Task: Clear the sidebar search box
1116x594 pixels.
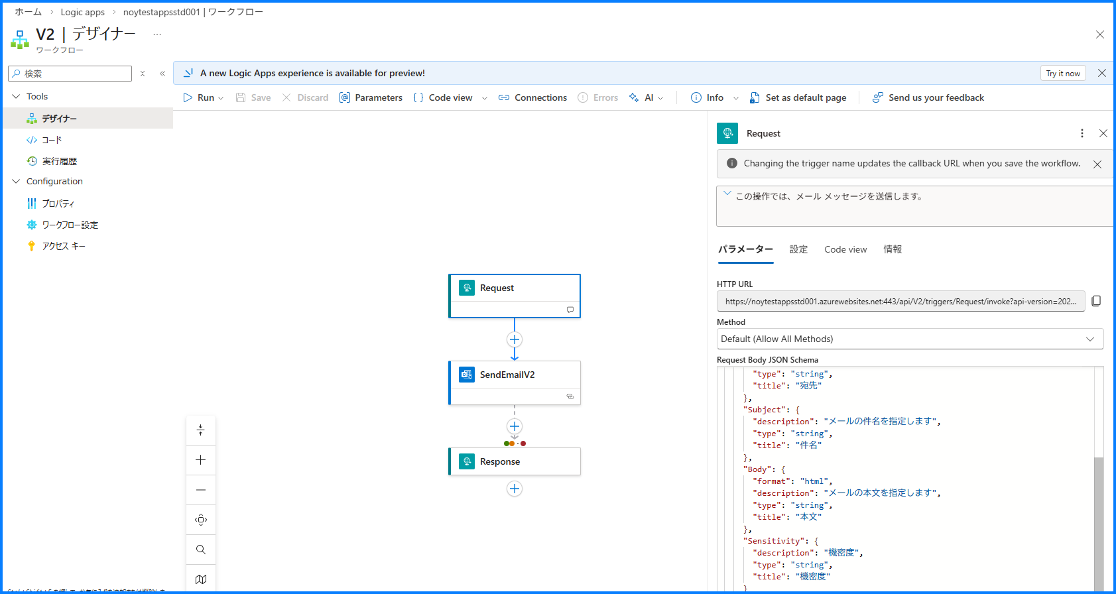Action: click(143, 74)
